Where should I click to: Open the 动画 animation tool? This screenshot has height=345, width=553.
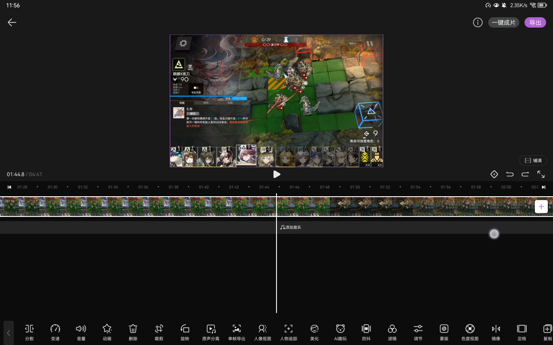pyautogui.click(x=107, y=333)
